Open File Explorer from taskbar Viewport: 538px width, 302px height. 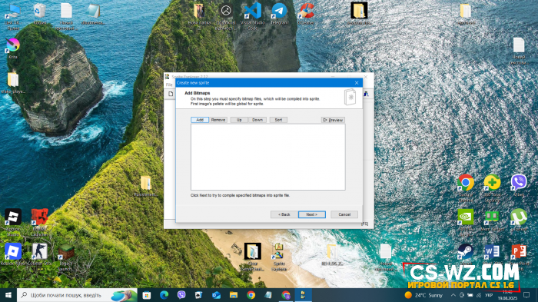pyautogui.click(x=234, y=295)
